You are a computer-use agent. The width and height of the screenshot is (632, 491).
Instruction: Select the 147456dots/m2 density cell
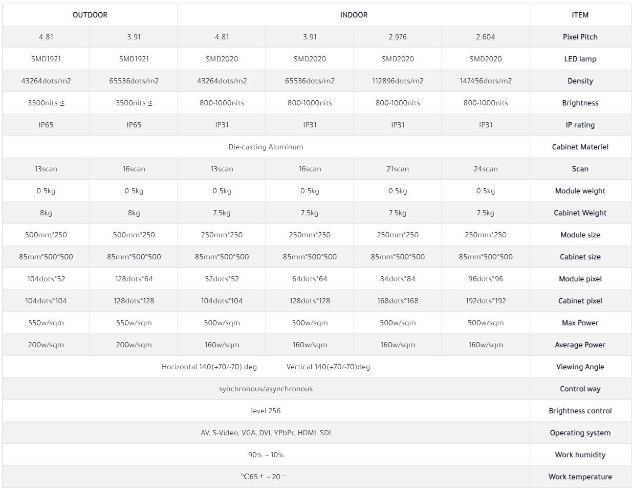click(x=486, y=81)
